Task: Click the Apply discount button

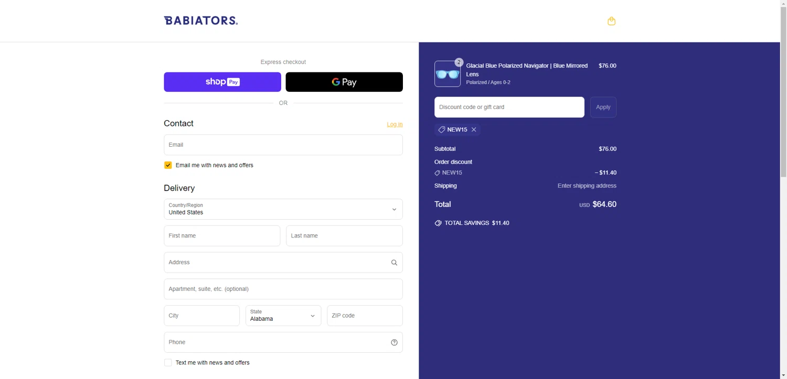Action: [603, 107]
